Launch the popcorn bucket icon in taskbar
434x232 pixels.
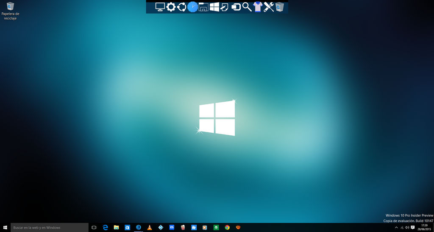click(x=183, y=228)
